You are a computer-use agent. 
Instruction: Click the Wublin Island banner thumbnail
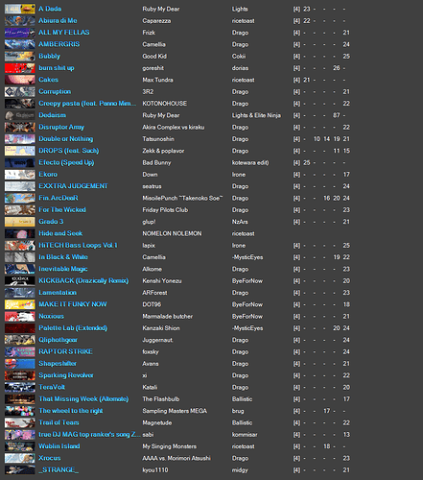(20, 446)
